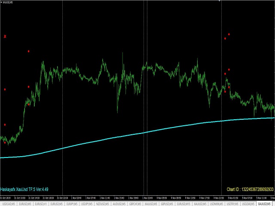Click the 1 Nov 23:40 time label
Viewport: 275px width, 206px height.
(x=147, y=198)
